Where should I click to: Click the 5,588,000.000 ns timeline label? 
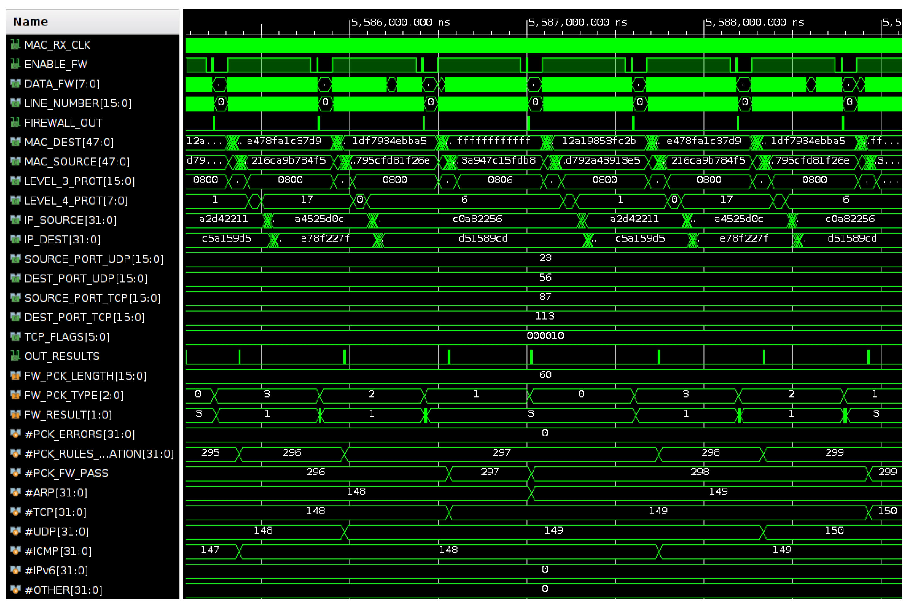(754, 22)
